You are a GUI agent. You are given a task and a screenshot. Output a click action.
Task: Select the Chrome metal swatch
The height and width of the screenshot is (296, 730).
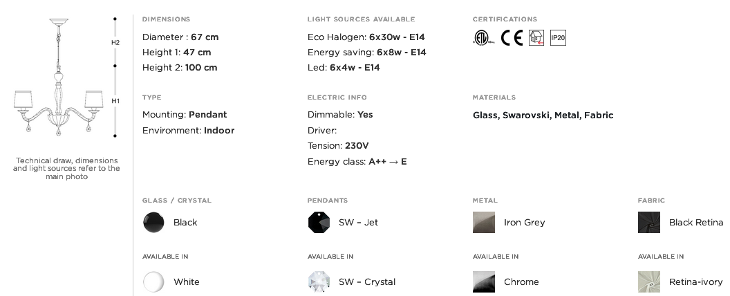coord(484,282)
